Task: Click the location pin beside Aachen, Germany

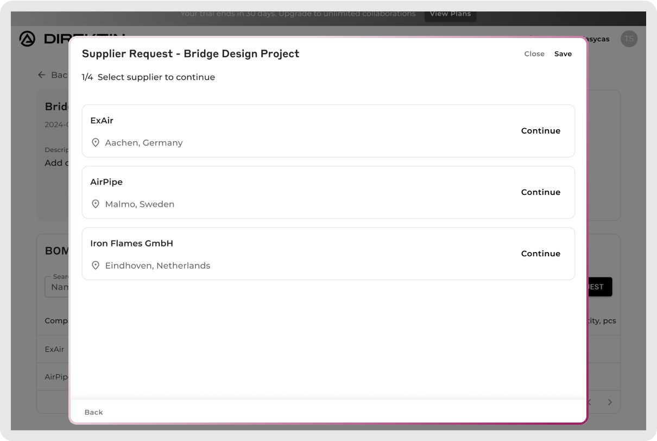Action: point(96,143)
